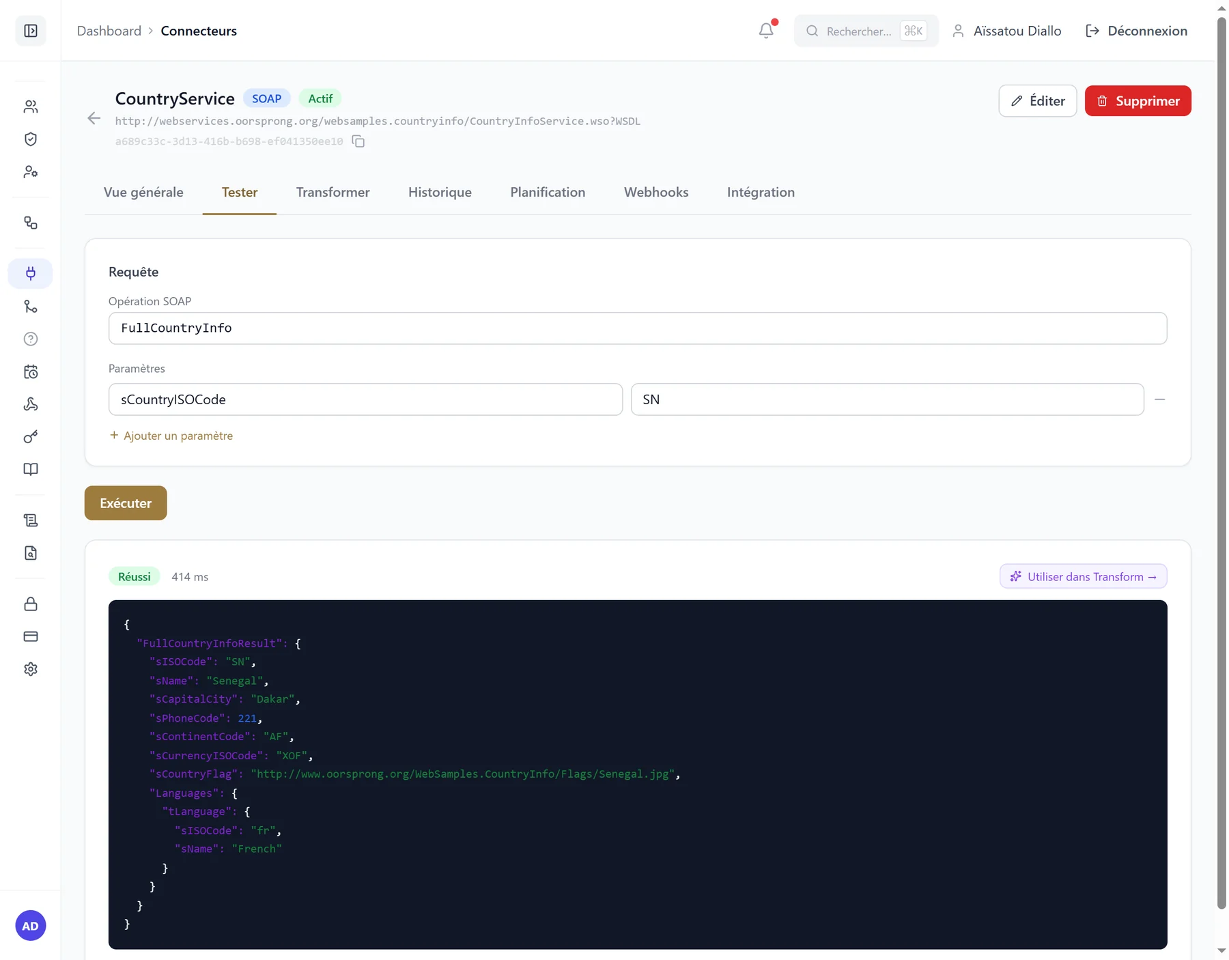The width and height of the screenshot is (1229, 960).
Task: Click the Opération SOAP field
Action: pyautogui.click(x=638, y=328)
